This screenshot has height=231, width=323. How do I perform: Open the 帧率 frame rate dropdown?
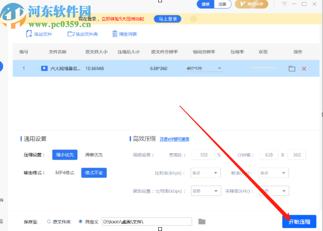coord(274,173)
